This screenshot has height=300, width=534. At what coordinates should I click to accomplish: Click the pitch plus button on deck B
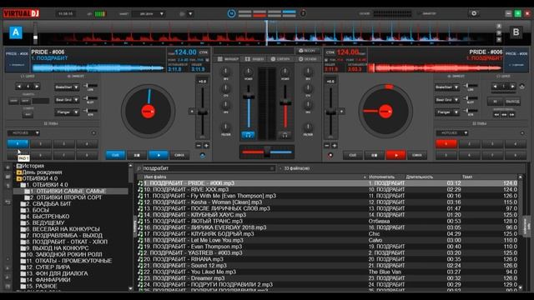335,145
